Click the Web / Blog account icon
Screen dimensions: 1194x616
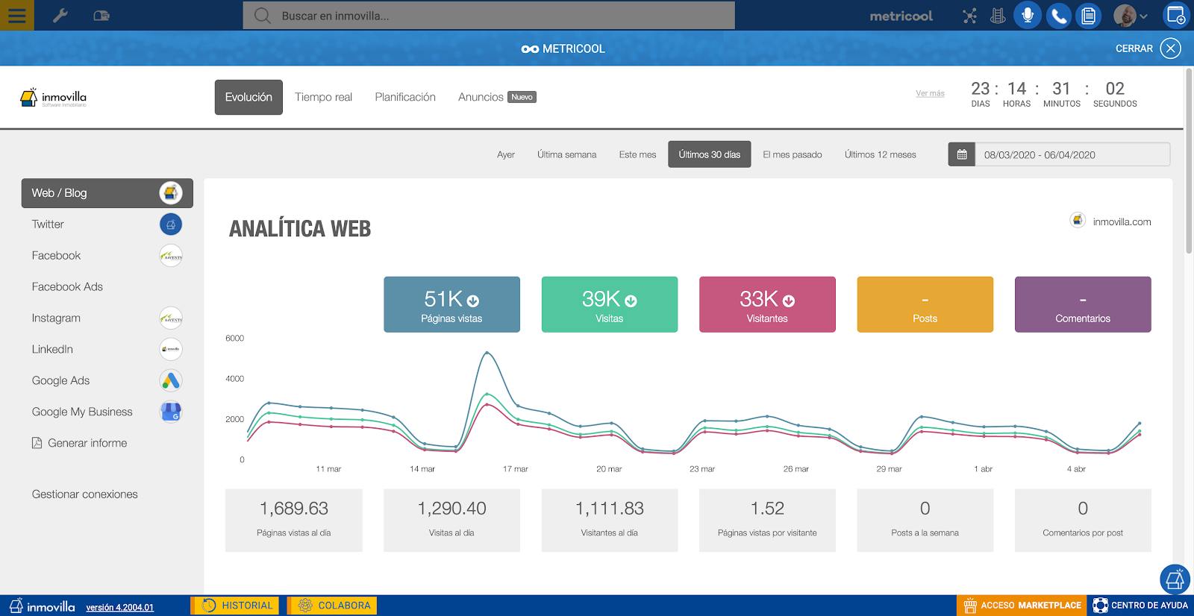[x=171, y=193]
